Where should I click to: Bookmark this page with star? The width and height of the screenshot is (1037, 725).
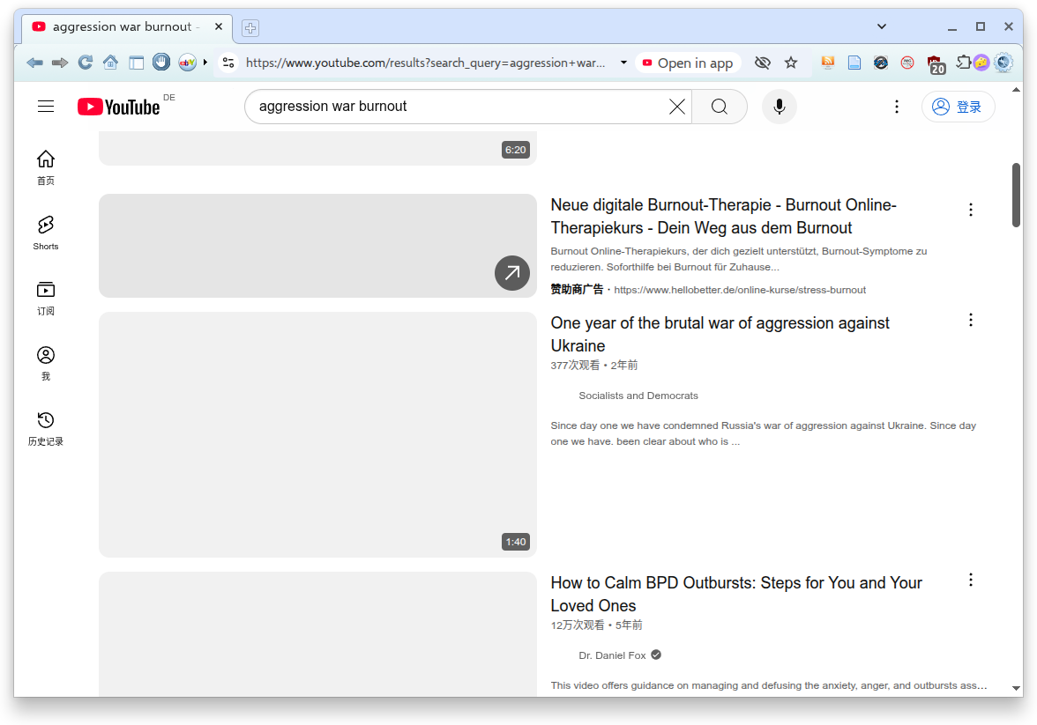pos(791,63)
